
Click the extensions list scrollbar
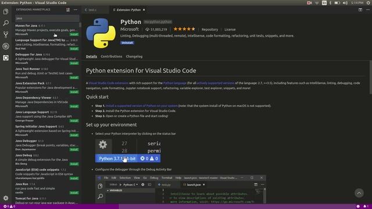[80, 24]
